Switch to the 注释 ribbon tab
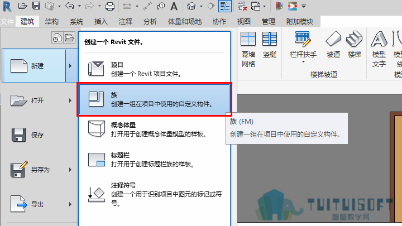The width and height of the screenshot is (402, 226). point(126,22)
